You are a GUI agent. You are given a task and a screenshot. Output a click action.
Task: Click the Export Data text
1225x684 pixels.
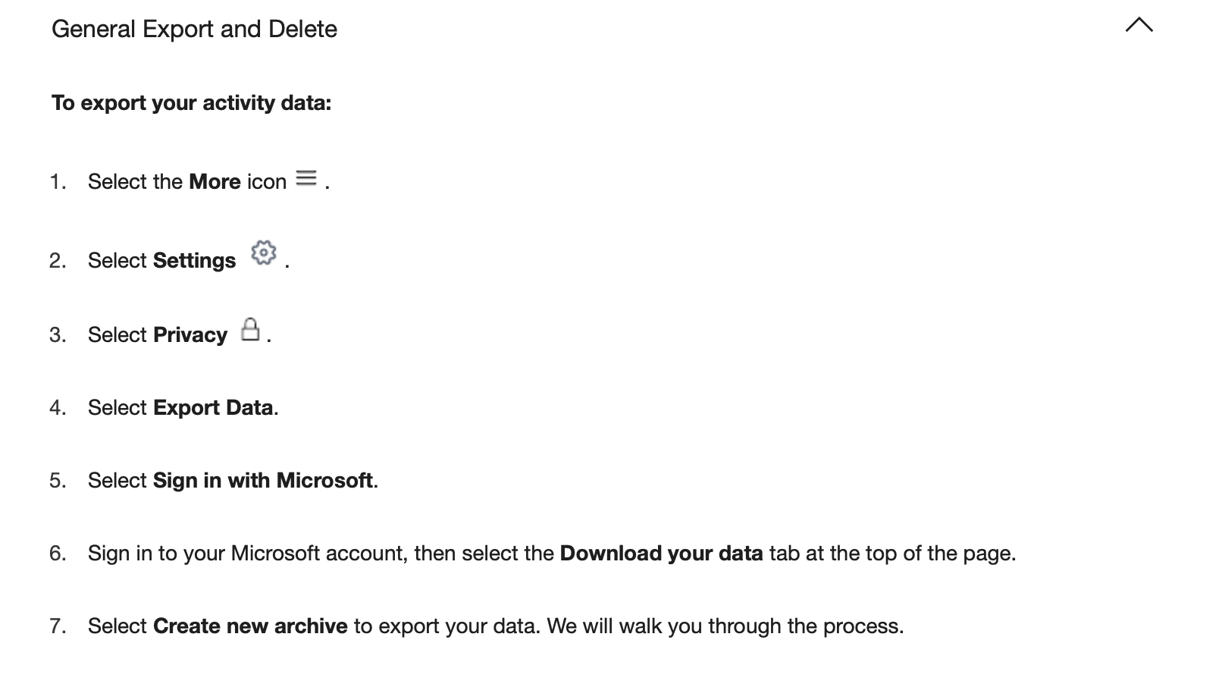(x=213, y=407)
